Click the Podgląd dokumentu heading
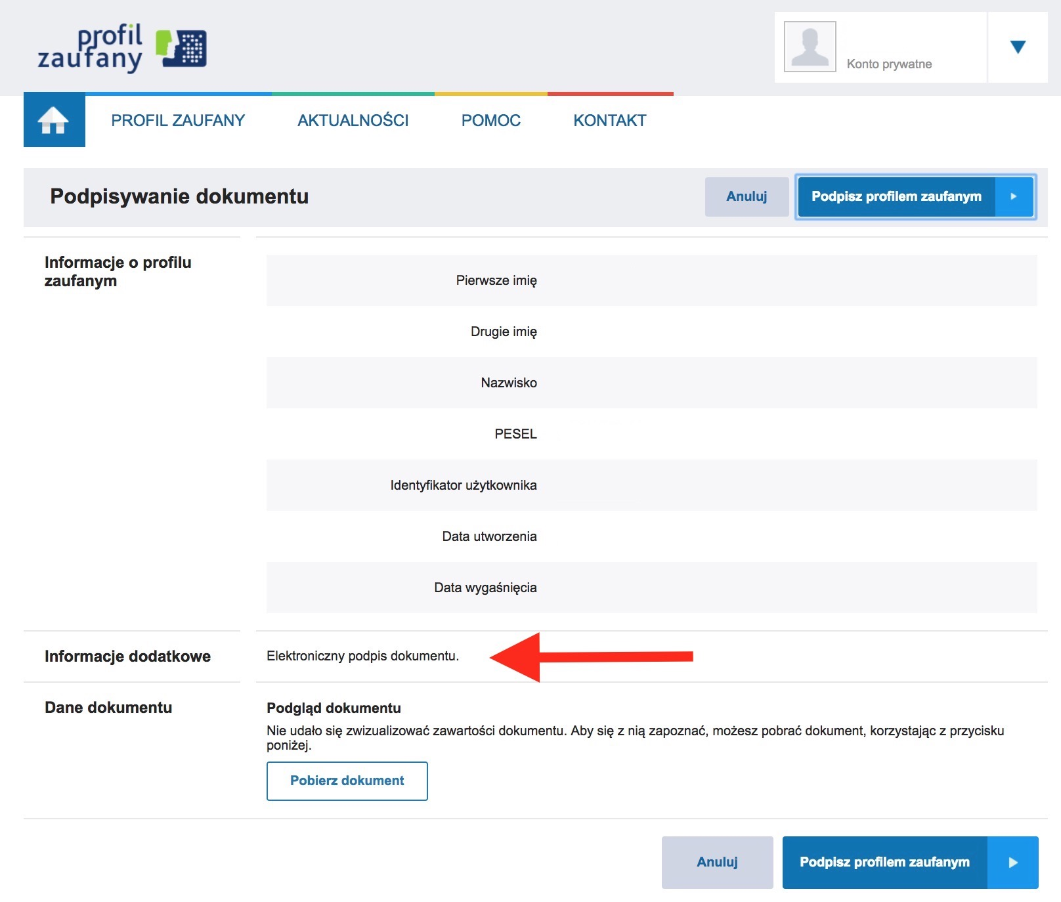The height and width of the screenshot is (902, 1061). tap(334, 708)
